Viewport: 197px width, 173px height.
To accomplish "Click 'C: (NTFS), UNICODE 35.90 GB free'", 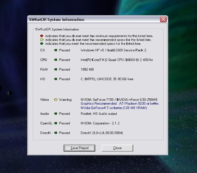I will 107,79.
